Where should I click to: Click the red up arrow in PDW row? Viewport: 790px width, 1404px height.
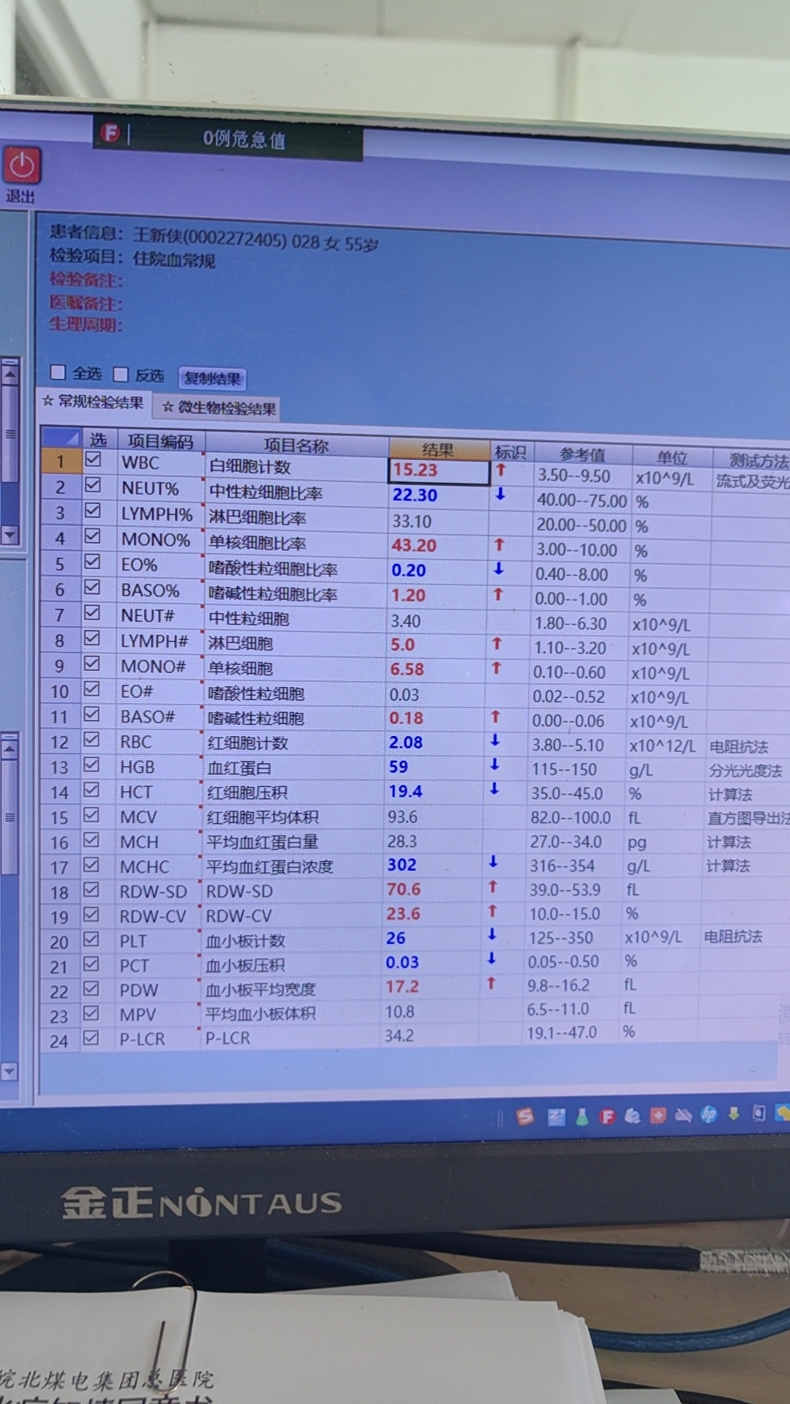(492, 983)
